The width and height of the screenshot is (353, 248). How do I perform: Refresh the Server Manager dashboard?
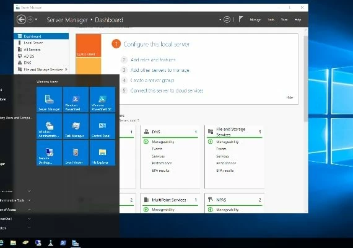click(227, 20)
